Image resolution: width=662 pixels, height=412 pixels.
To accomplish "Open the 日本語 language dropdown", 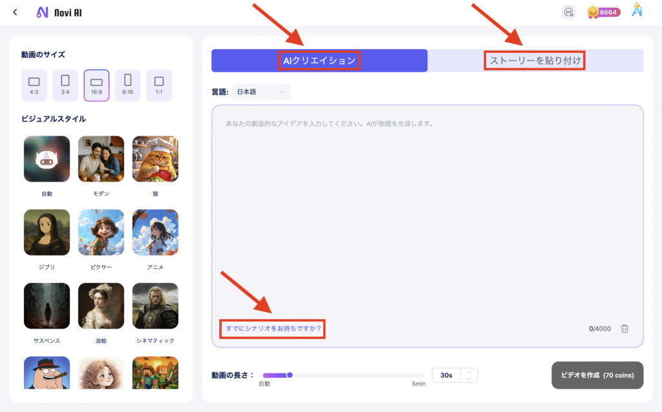I will [261, 92].
